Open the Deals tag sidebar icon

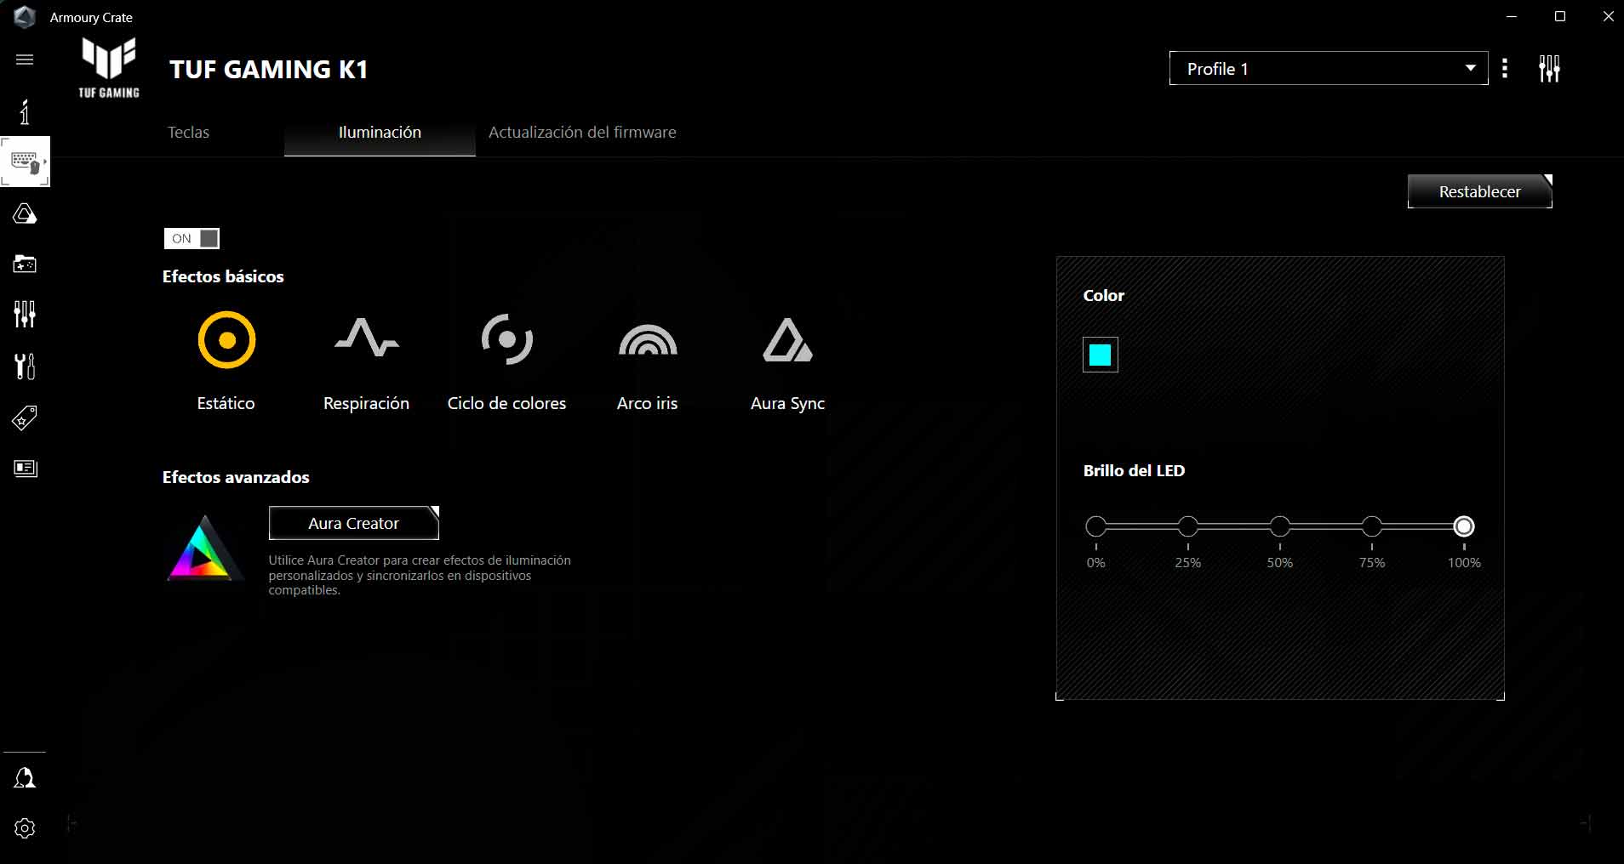pyautogui.click(x=25, y=418)
